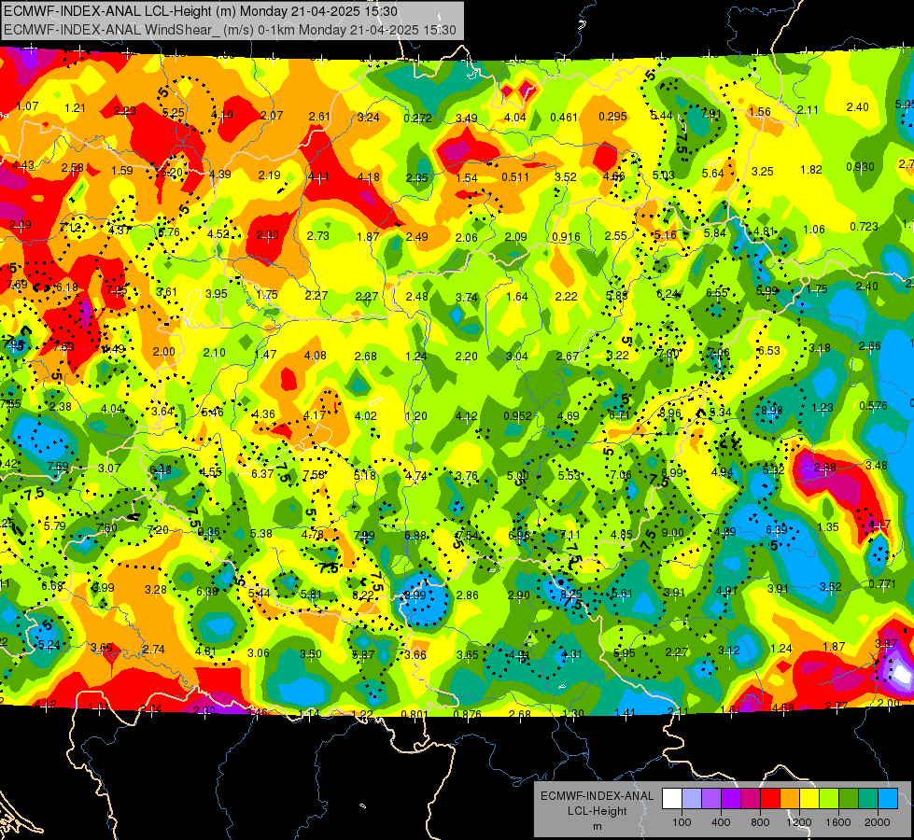This screenshot has height=840, width=914.
Task: Click the 1.56 wind shear value
Action: pos(760,111)
